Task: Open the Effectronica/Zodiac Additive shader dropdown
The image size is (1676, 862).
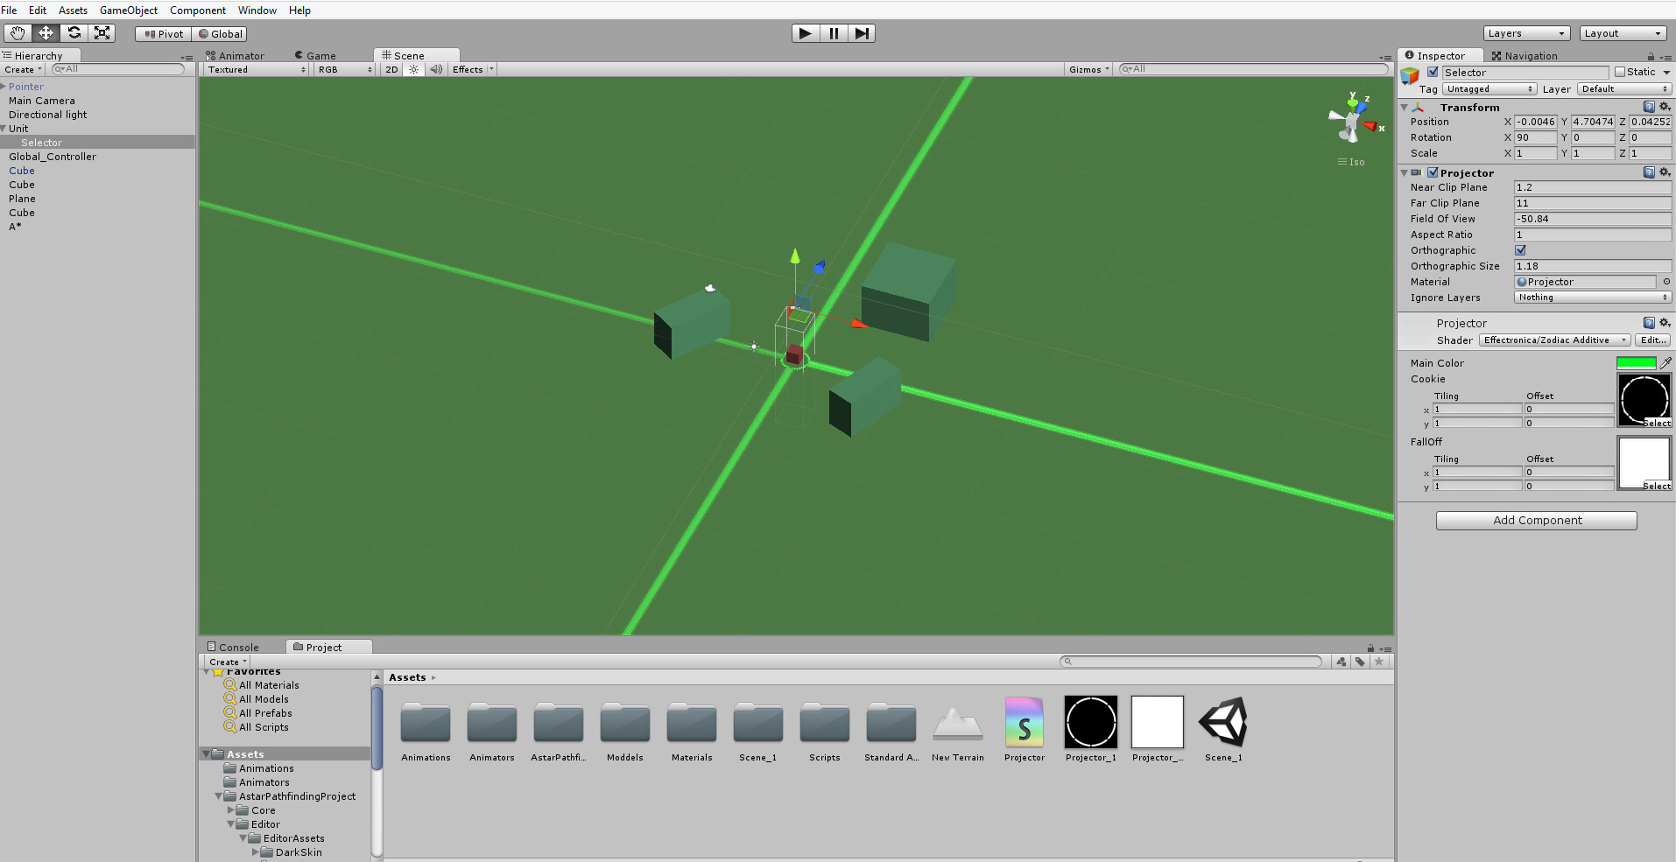Action: pos(1554,340)
